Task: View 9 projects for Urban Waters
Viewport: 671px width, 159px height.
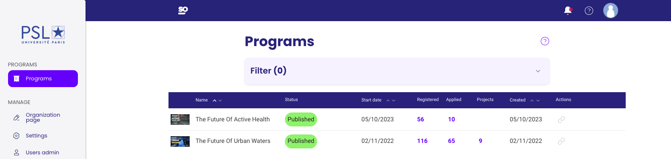Action: (480, 141)
